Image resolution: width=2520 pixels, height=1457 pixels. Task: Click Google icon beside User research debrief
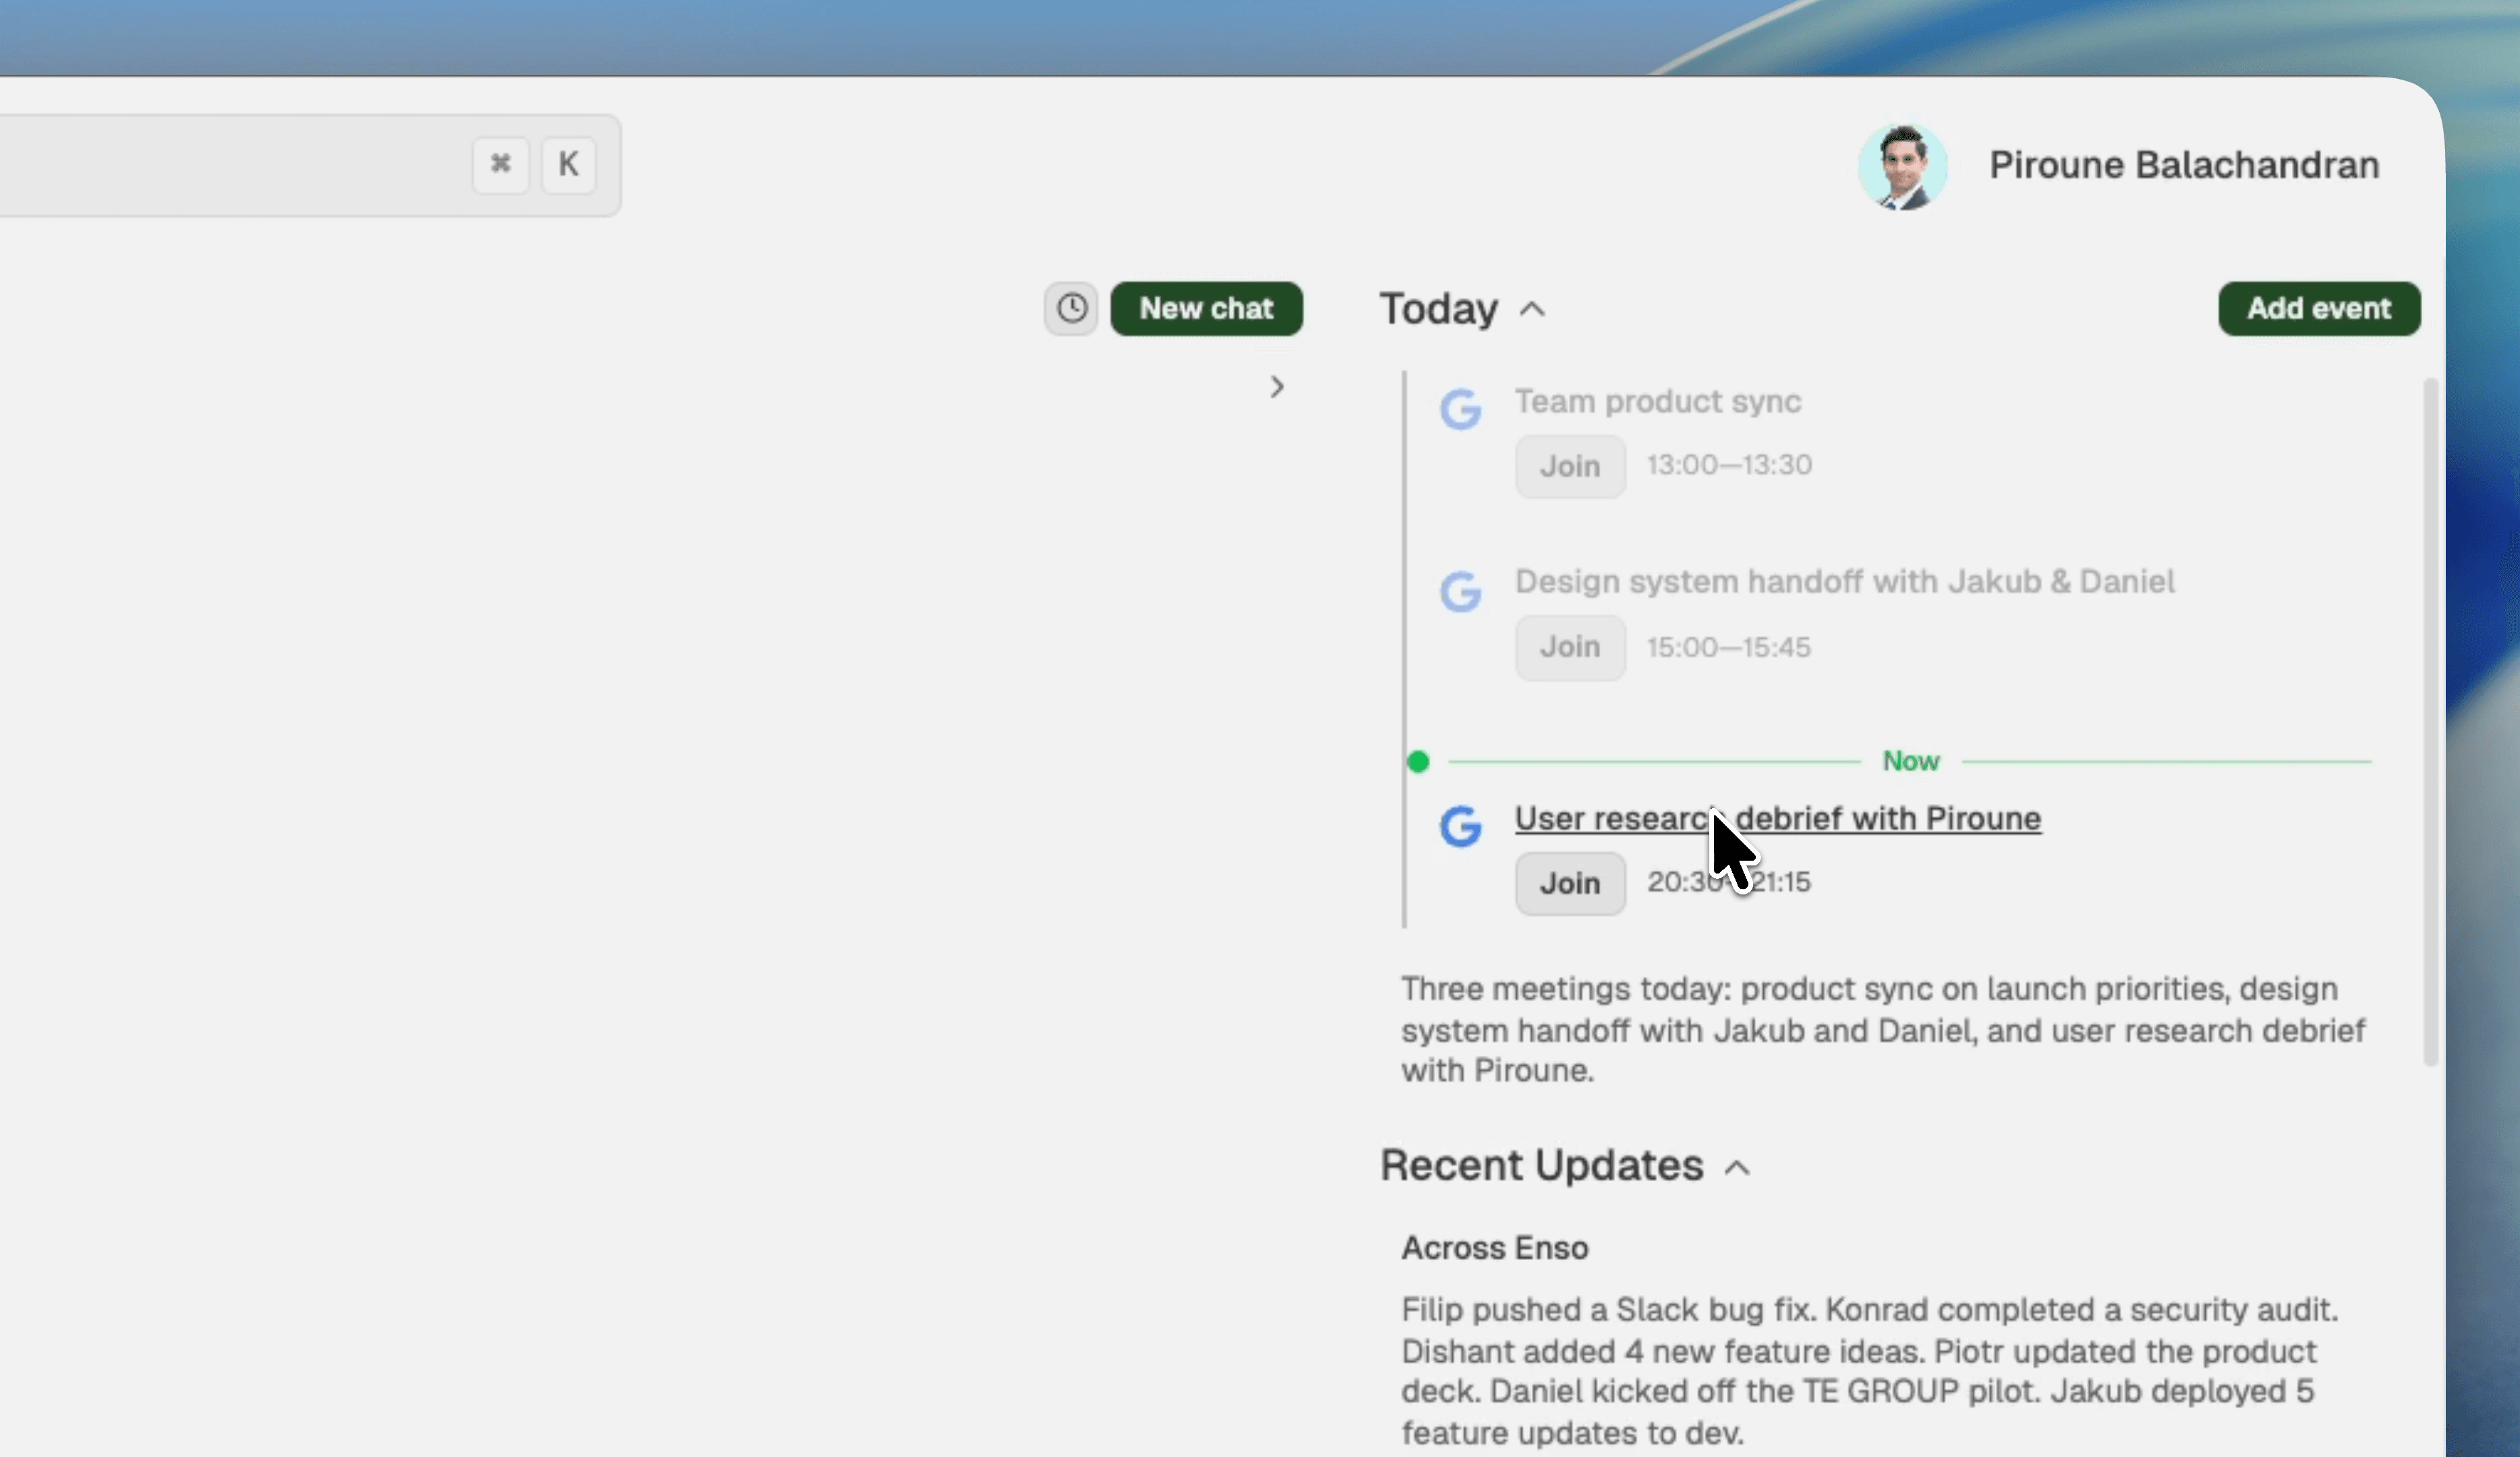tap(1460, 826)
